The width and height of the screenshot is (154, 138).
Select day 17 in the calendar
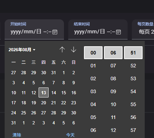14,103
